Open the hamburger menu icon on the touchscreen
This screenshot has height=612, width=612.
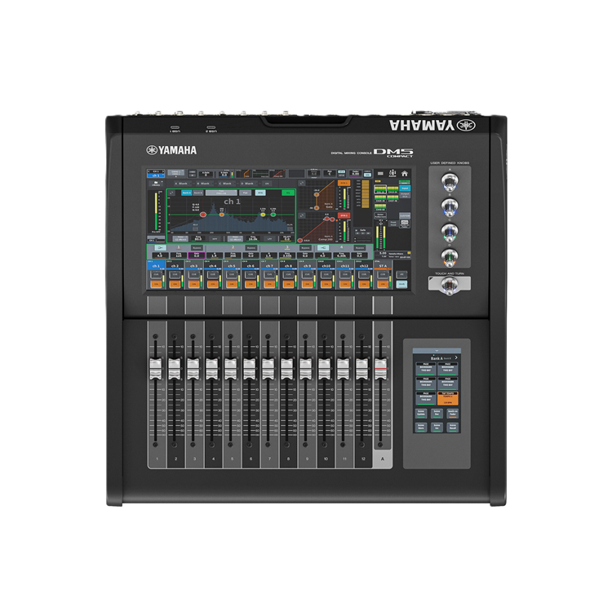[x=380, y=173]
